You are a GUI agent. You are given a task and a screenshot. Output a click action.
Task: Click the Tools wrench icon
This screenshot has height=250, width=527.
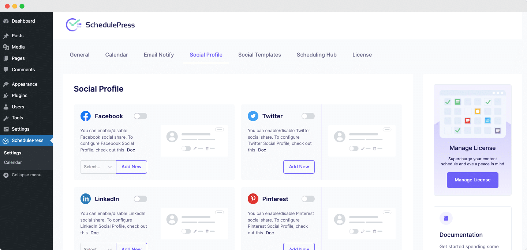point(6,118)
